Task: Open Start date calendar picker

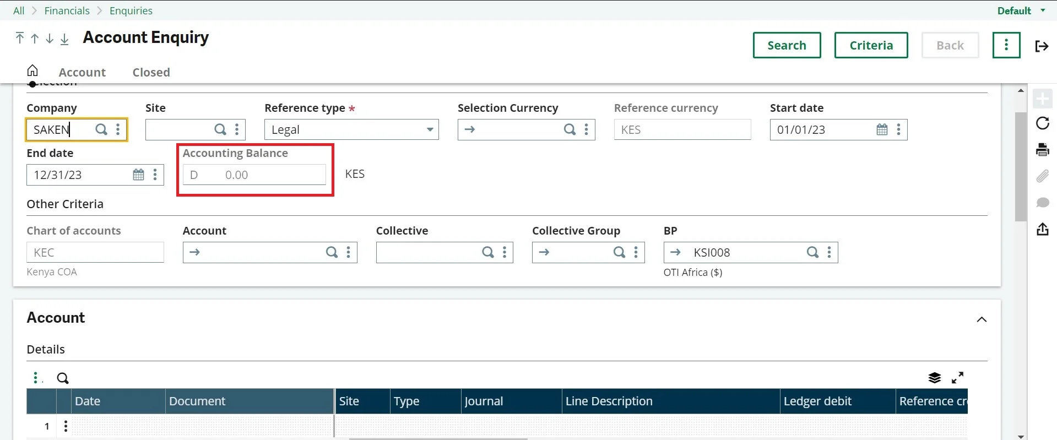Action: pyautogui.click(x=882, y=129)
